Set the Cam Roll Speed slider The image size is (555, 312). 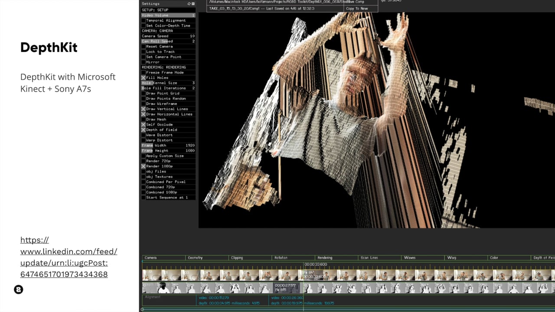168,41
